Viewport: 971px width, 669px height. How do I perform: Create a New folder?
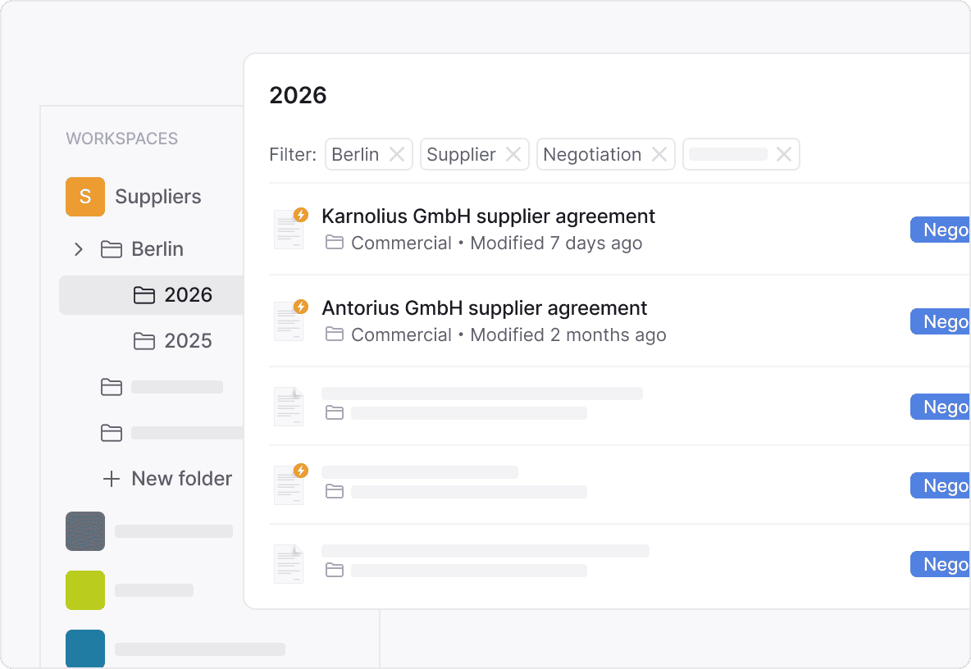tap(181, 479)
